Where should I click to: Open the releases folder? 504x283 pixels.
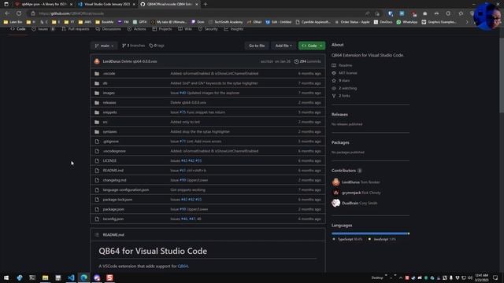(109, 103)
